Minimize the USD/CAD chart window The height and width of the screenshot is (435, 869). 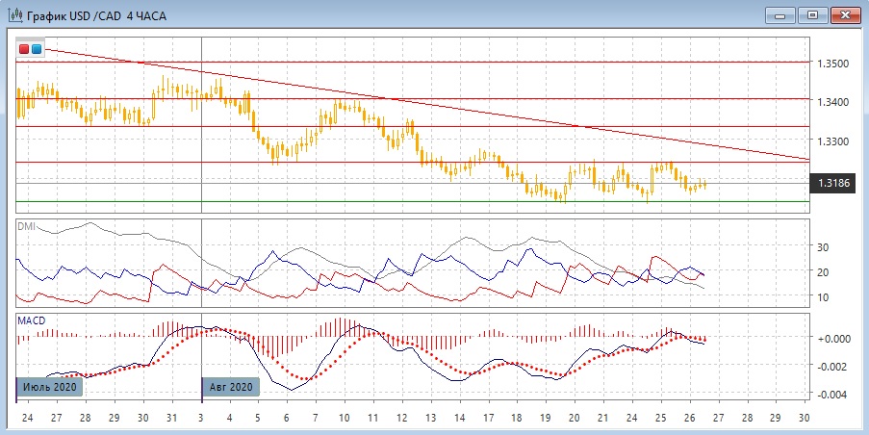coord(780,14)
